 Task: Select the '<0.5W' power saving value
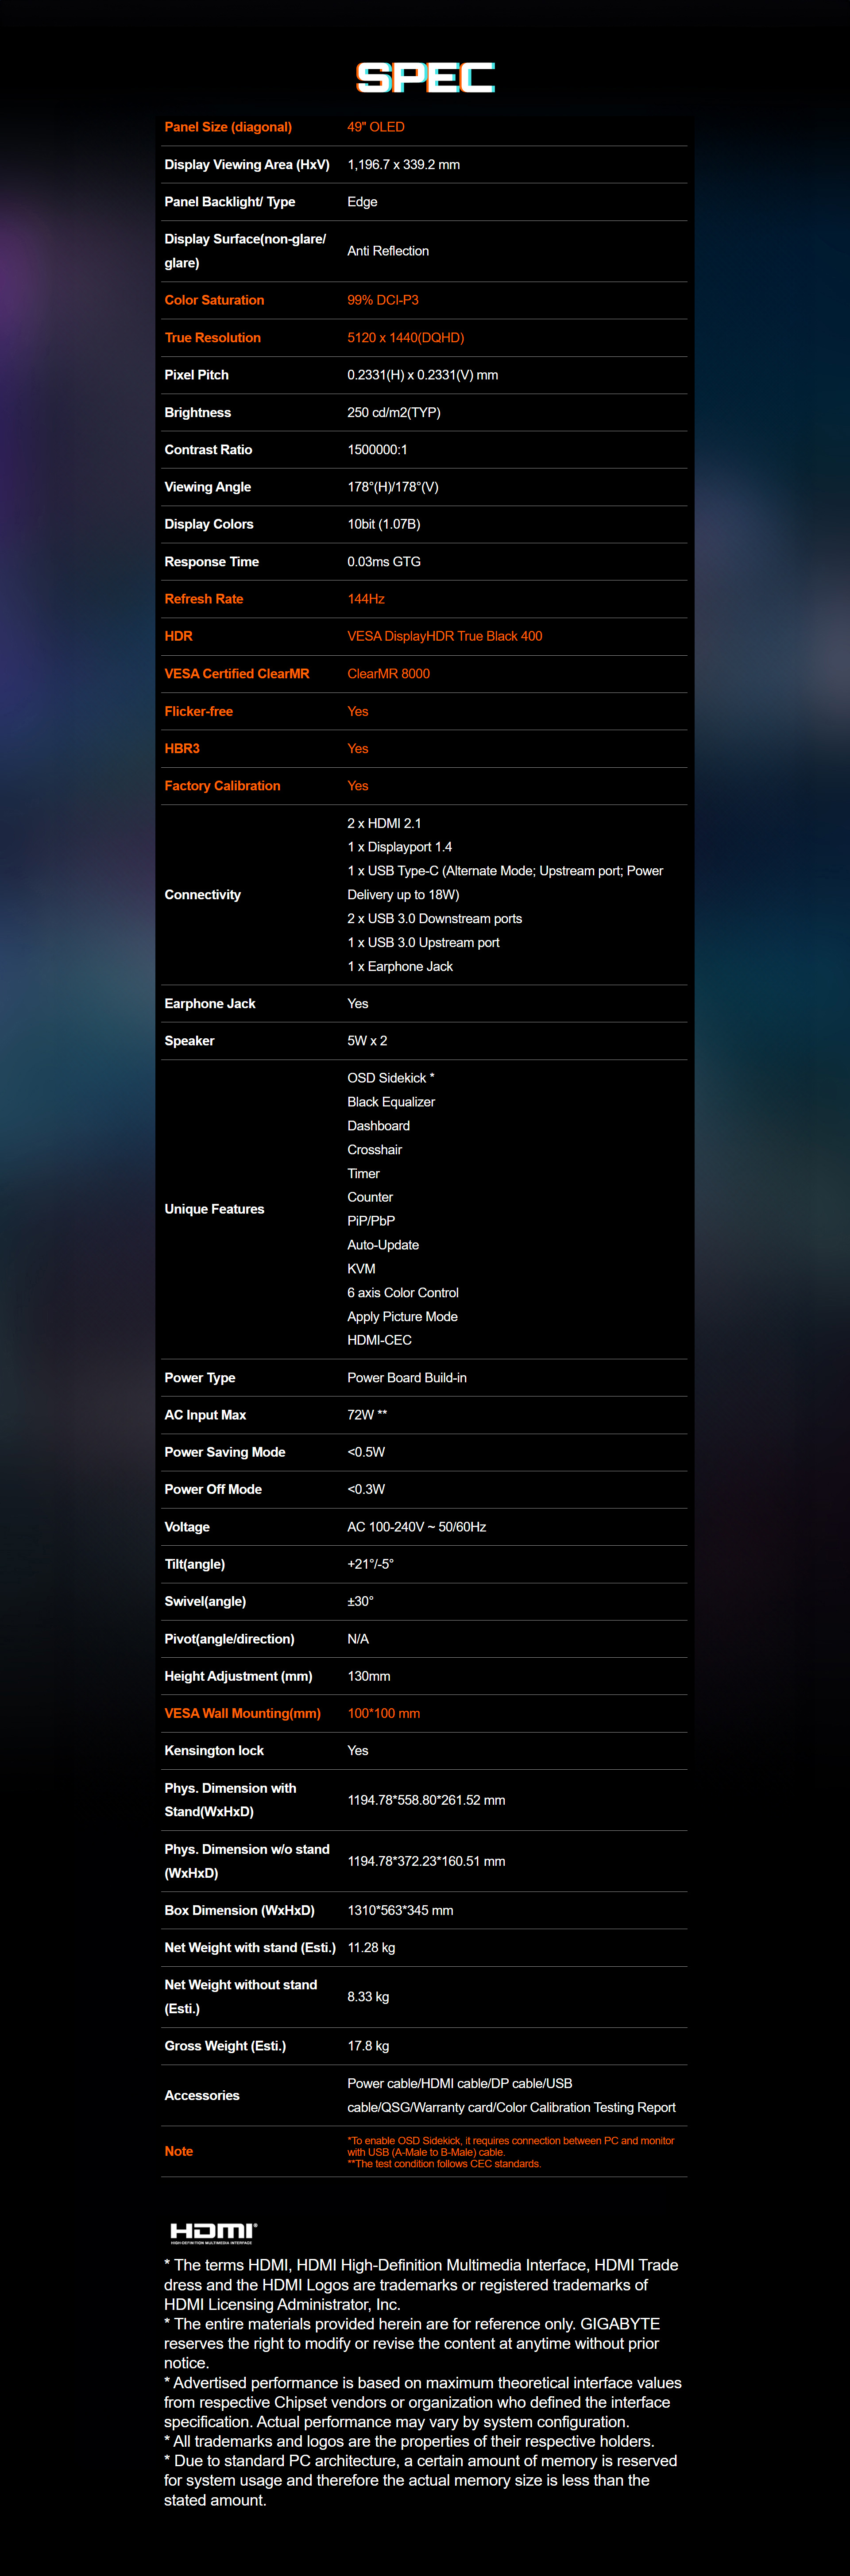(366, 1452)
